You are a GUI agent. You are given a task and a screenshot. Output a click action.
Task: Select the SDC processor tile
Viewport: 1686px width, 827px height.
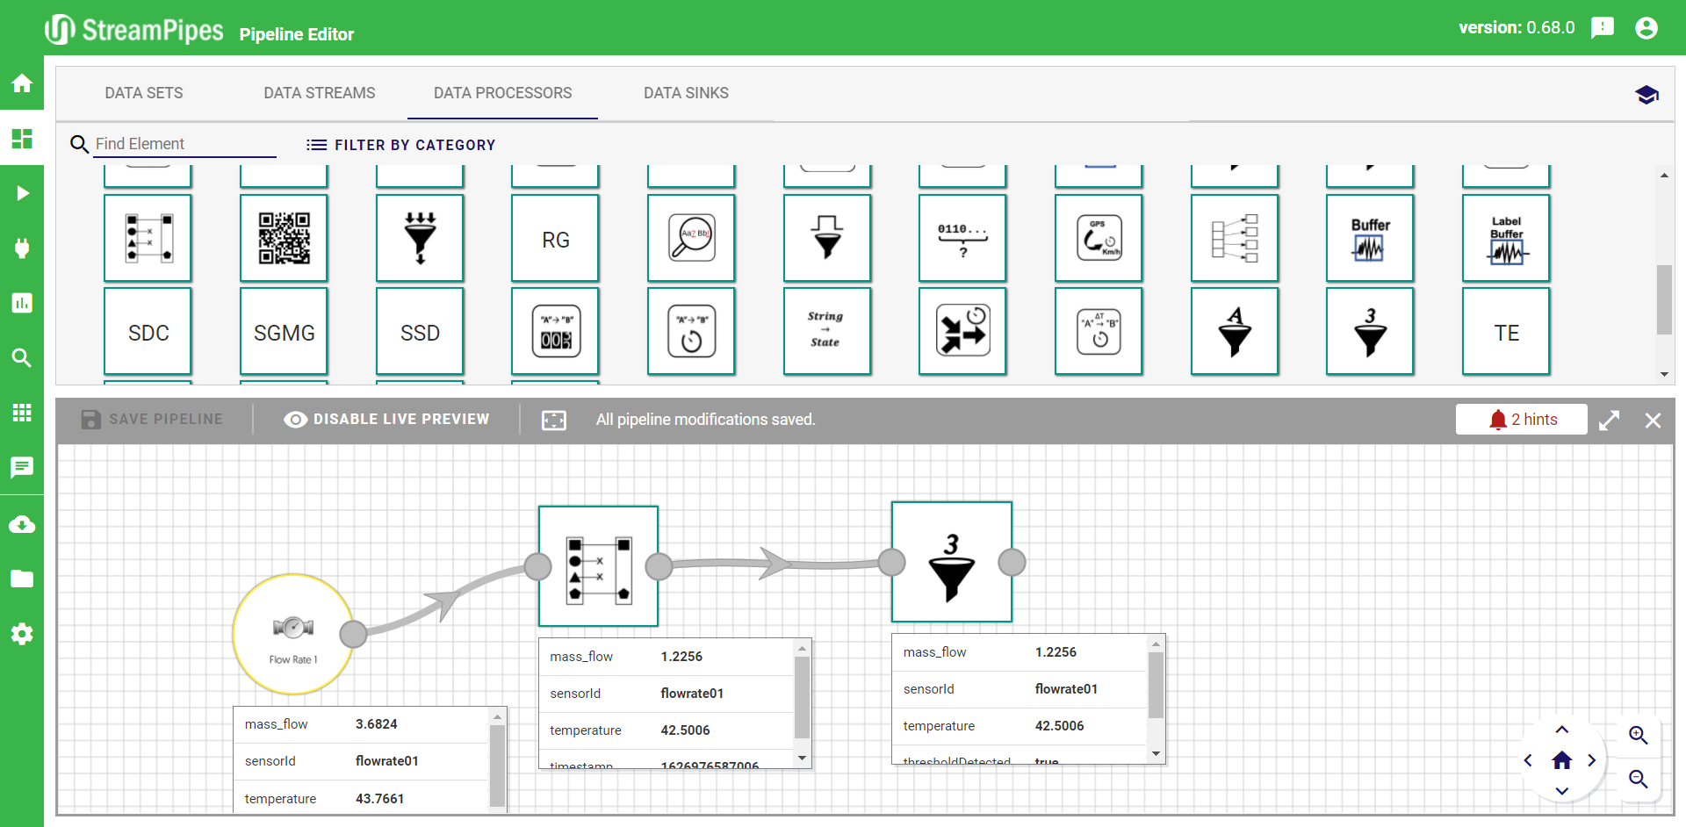(148, 331)
